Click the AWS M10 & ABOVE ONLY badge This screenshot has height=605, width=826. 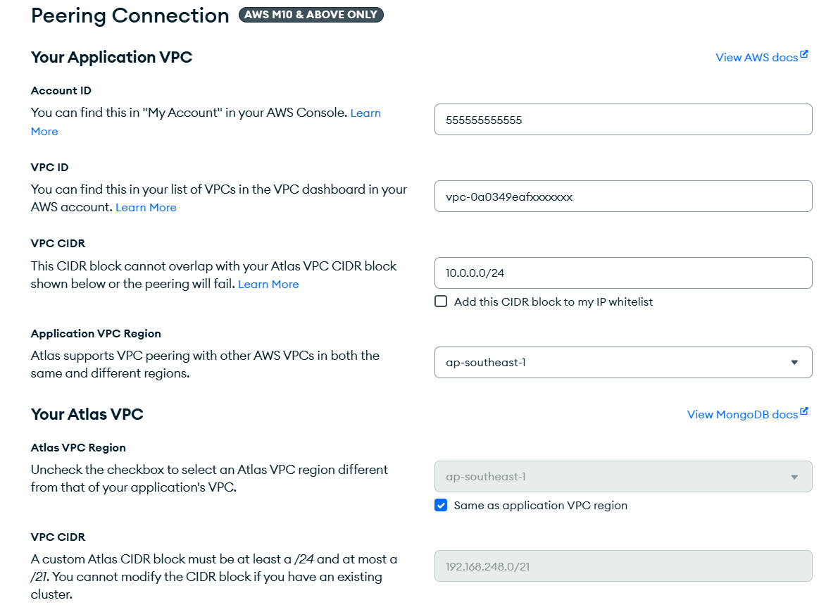tap(311, 15)
